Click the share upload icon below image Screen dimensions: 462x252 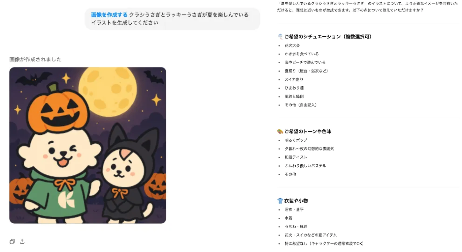22,241
